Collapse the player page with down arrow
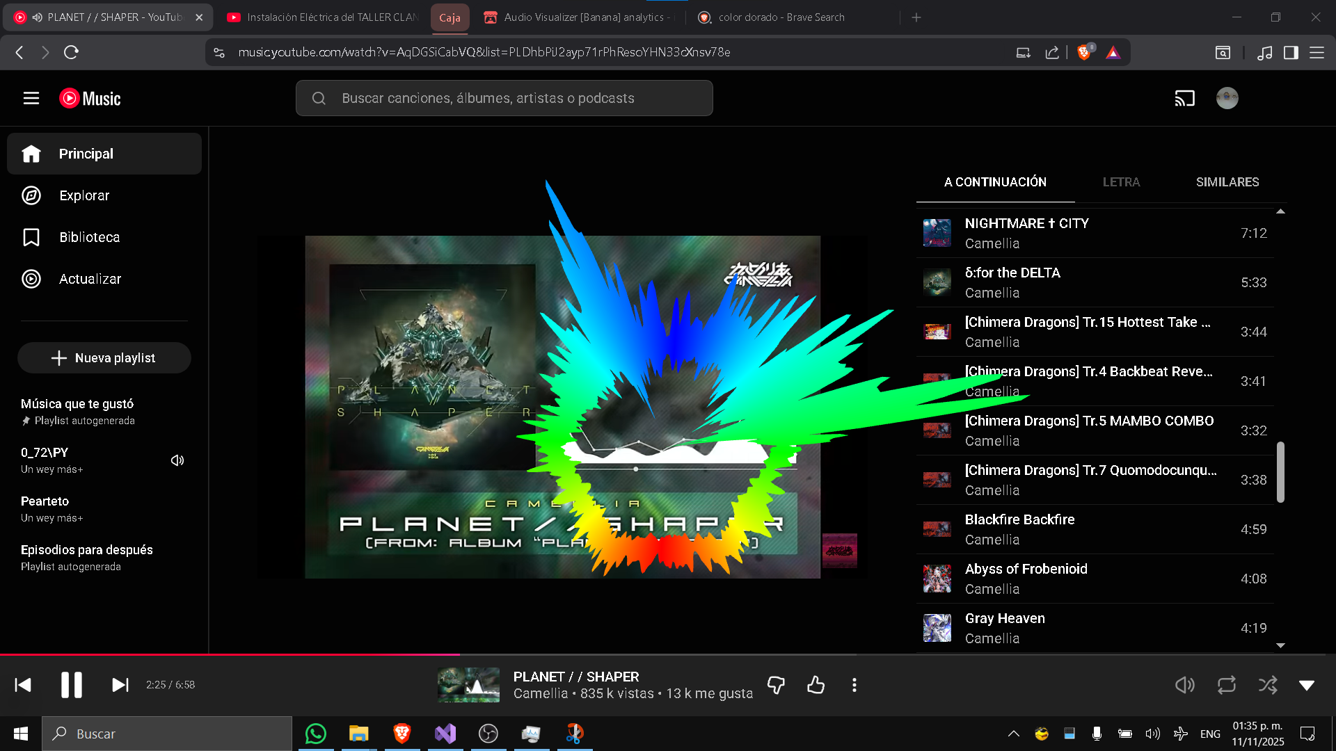This screenshot has height=751, width=1336. (1307, 685)
